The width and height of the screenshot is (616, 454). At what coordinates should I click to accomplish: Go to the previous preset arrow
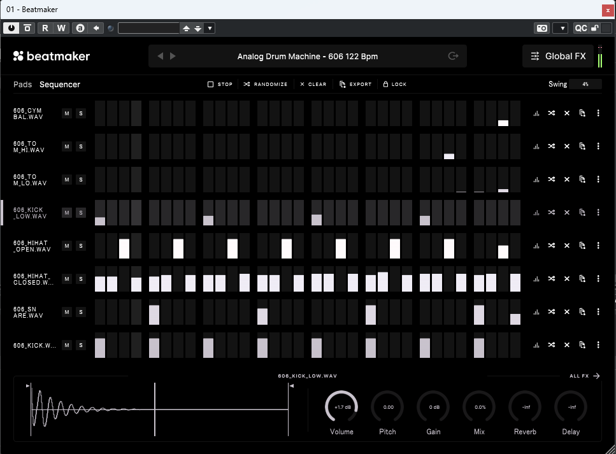[161, 56]
